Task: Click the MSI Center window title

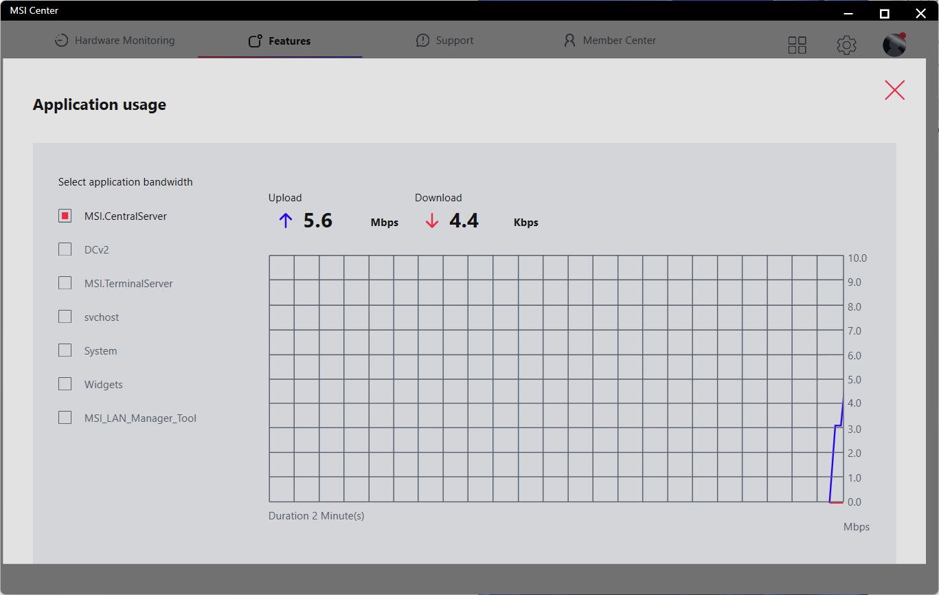Action: tap(34, 10)
